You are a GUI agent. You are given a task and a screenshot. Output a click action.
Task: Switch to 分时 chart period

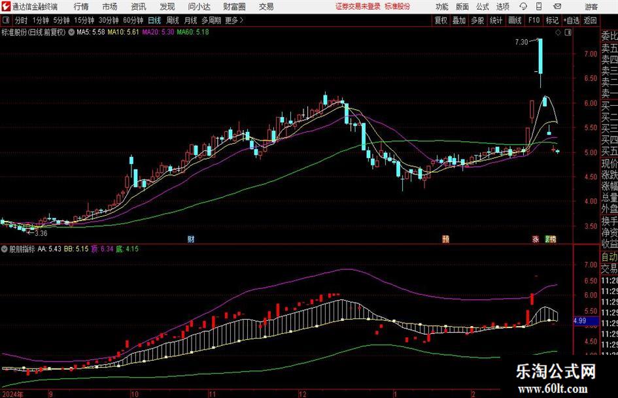tap(22, 20)
